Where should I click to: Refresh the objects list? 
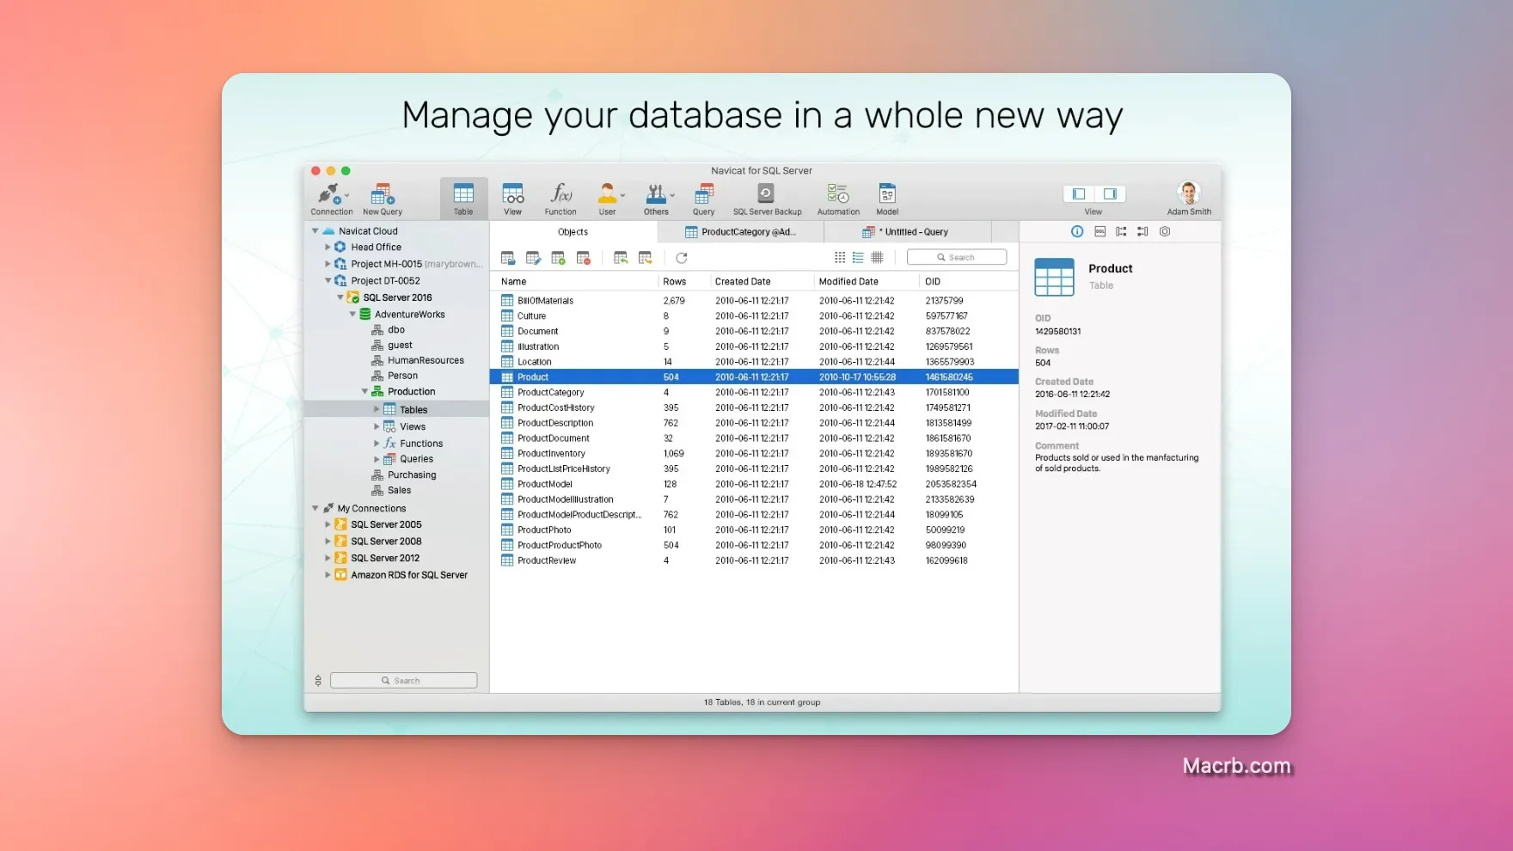[682, 258]
